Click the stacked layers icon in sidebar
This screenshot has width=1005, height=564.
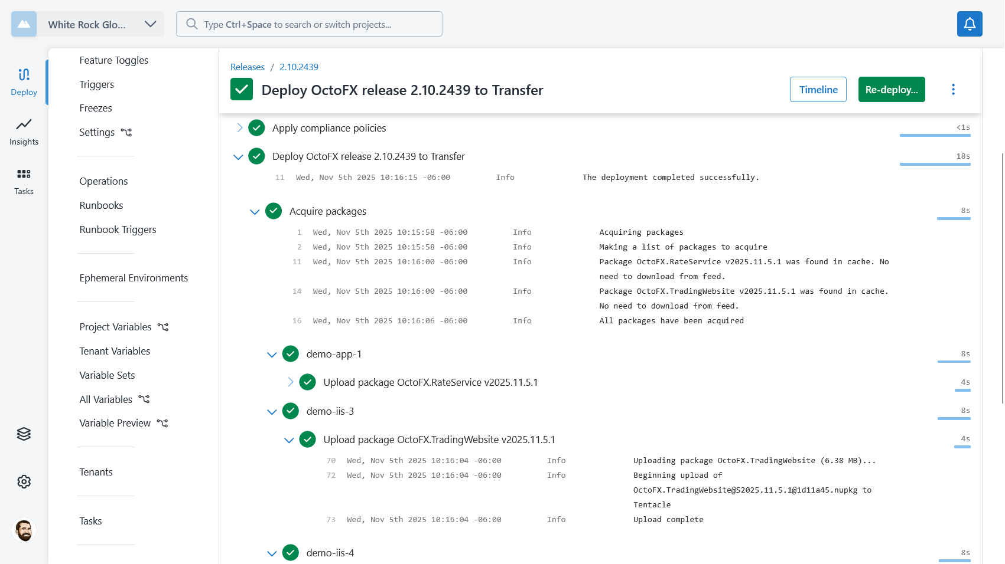pos(24,434)
